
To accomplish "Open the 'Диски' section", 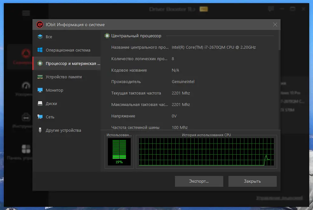I will (x=66, y=104).
